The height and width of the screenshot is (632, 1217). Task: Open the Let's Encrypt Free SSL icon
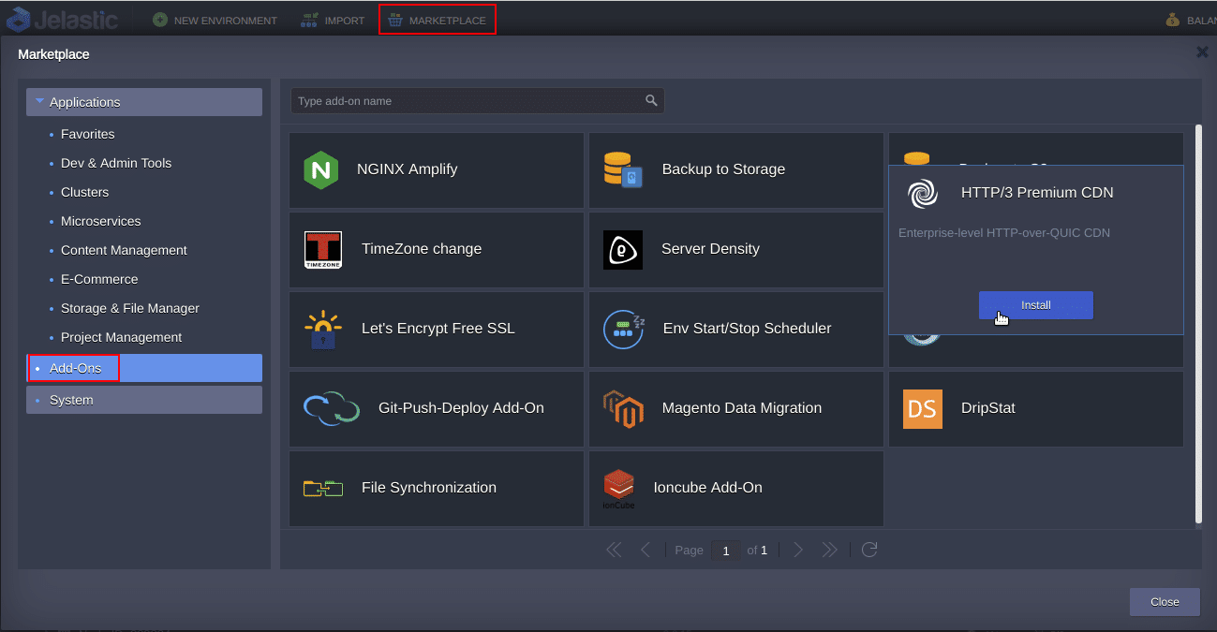pos(323,329)
